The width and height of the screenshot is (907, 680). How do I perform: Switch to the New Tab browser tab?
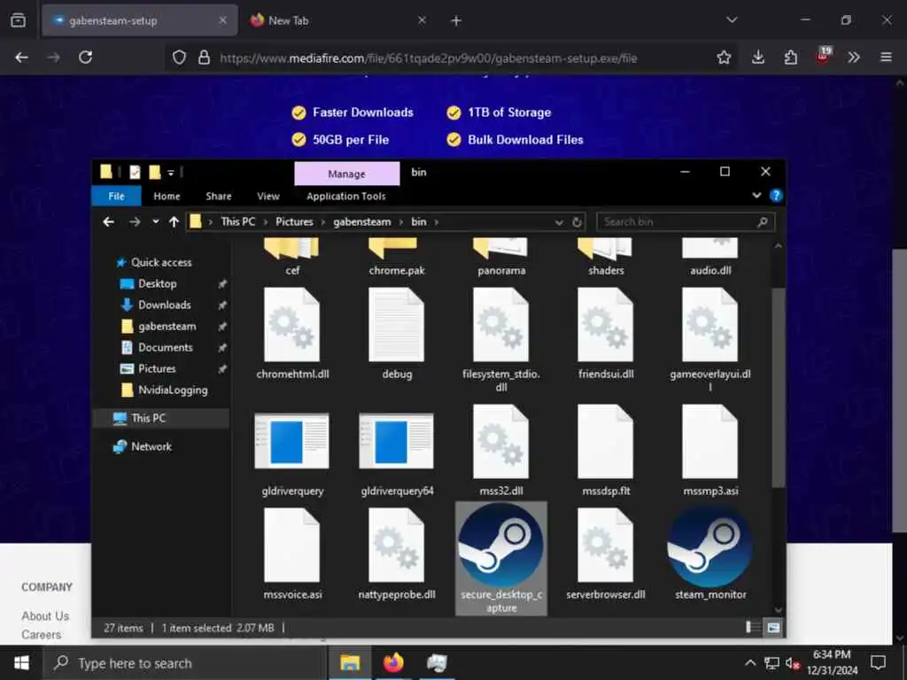[339, 20]
